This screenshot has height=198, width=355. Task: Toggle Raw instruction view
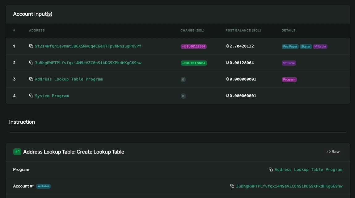click(x=333, y=152)
